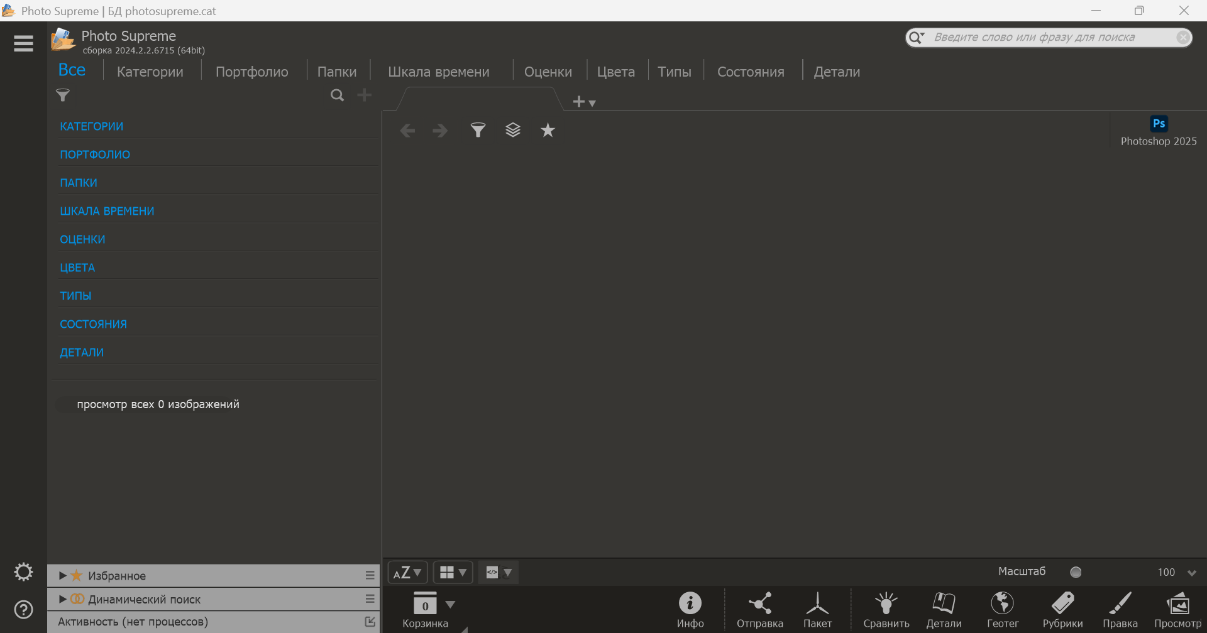Screen dimensions: 1207x633
Task: Select the empty open viewer tab
Action: [x=480, y=99]
